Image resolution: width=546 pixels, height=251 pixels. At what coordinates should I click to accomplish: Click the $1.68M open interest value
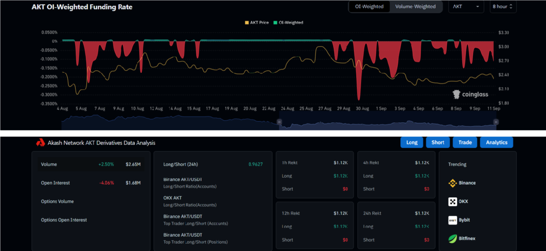pyautogui.click(x=133, y=182)
